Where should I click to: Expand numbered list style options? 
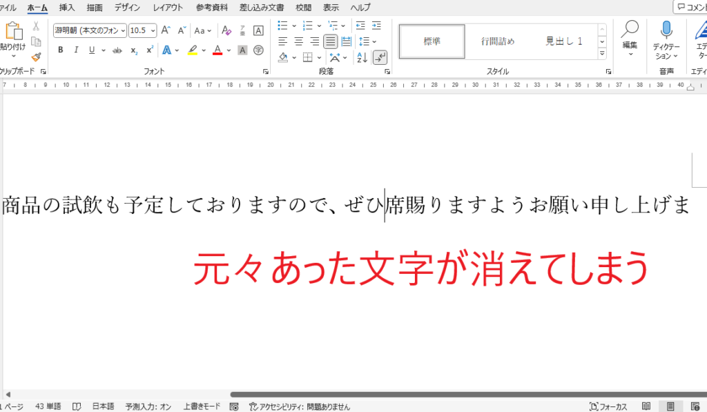[x=319, y=26]
